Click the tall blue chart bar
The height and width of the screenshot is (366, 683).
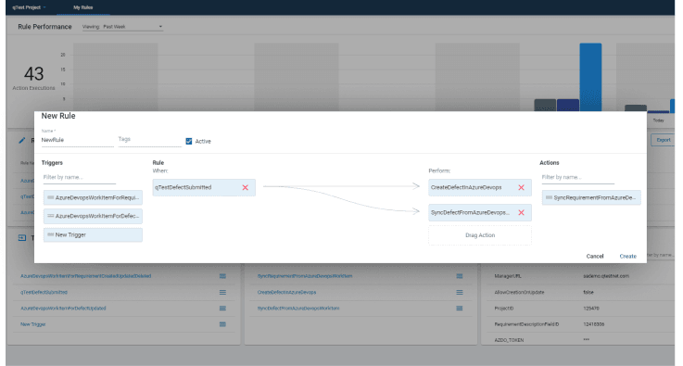(590, 77)
